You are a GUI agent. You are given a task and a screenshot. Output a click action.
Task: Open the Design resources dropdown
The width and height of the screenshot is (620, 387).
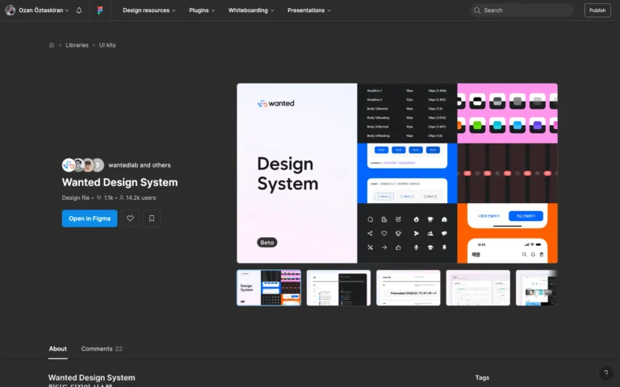pos(149,10)
